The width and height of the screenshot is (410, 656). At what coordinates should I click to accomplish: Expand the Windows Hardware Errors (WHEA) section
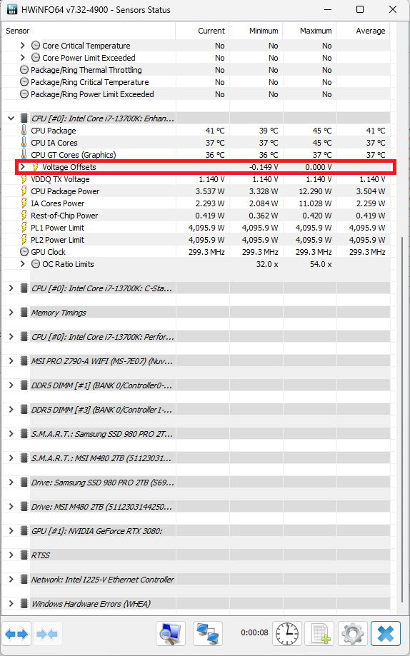(x=11, y=604)
